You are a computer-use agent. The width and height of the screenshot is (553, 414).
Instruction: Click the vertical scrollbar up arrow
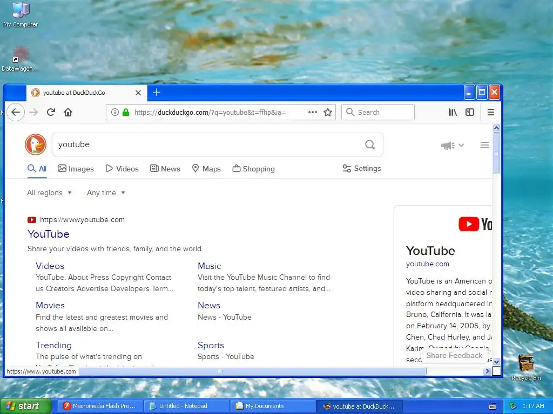coord(497,128)
